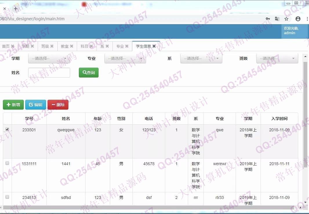Click the 电话 column header
Image resolution: width=309 pixels, height=214 pixels.
pyautogui.click(x=149, y=119)
